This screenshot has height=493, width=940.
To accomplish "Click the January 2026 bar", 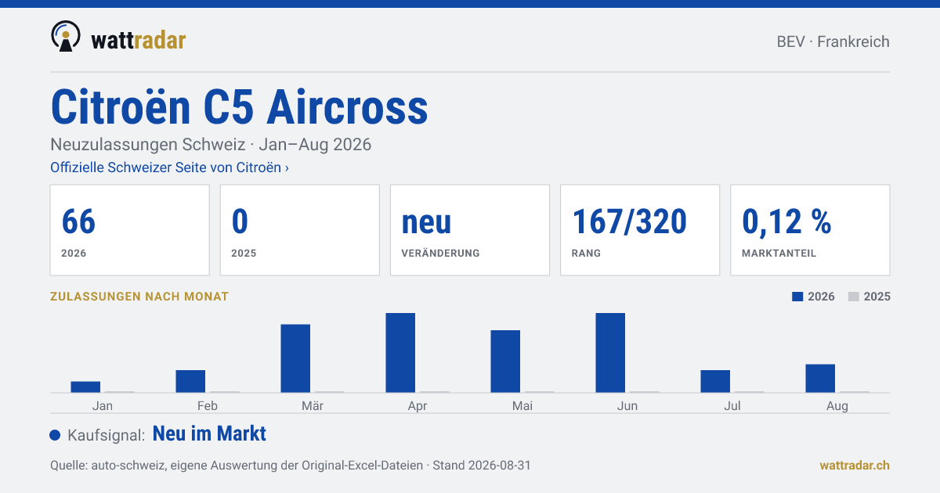I will (x=85, y=387).
